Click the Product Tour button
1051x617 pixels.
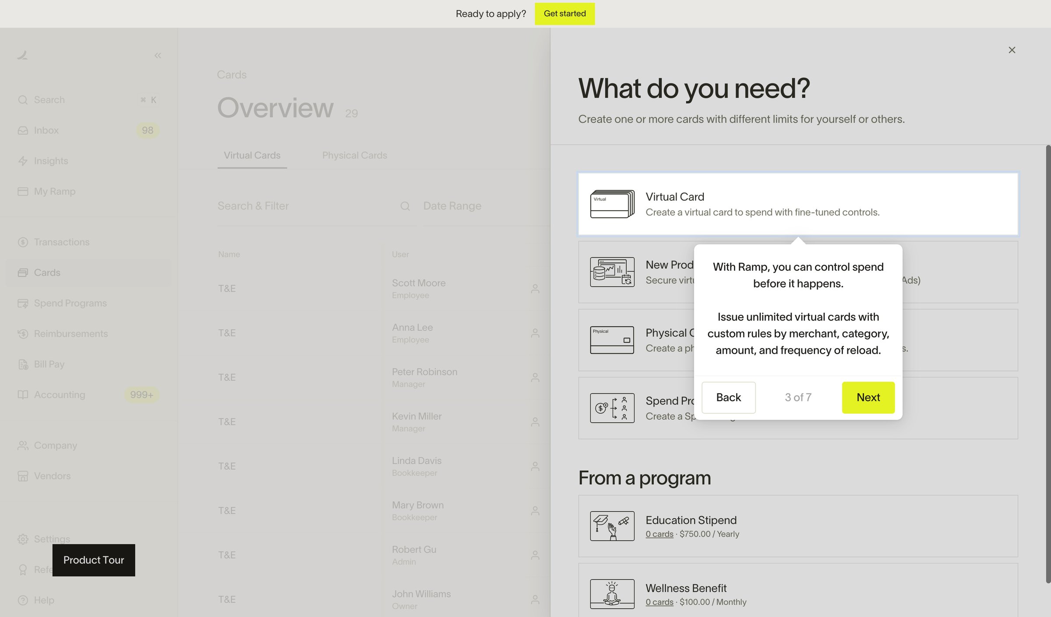pyautogui.click(x=94, y=560)
